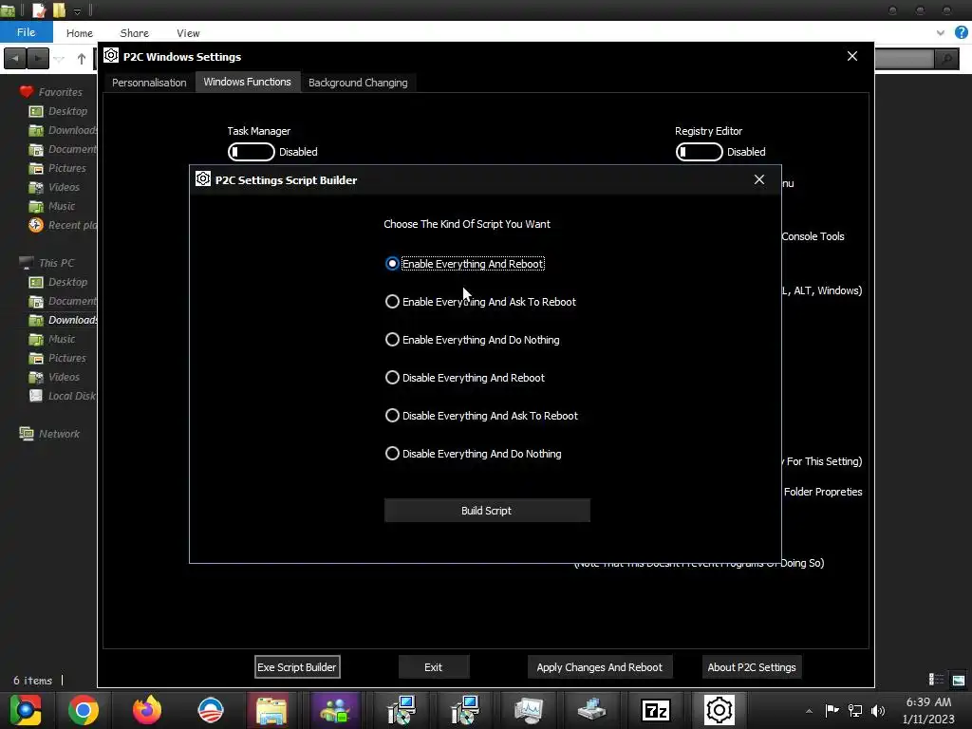This screenshot has width=972, height=729.
Task: Click the Explorer search magnifier icon
Action: pyautogui.click(x=946, y=59)
